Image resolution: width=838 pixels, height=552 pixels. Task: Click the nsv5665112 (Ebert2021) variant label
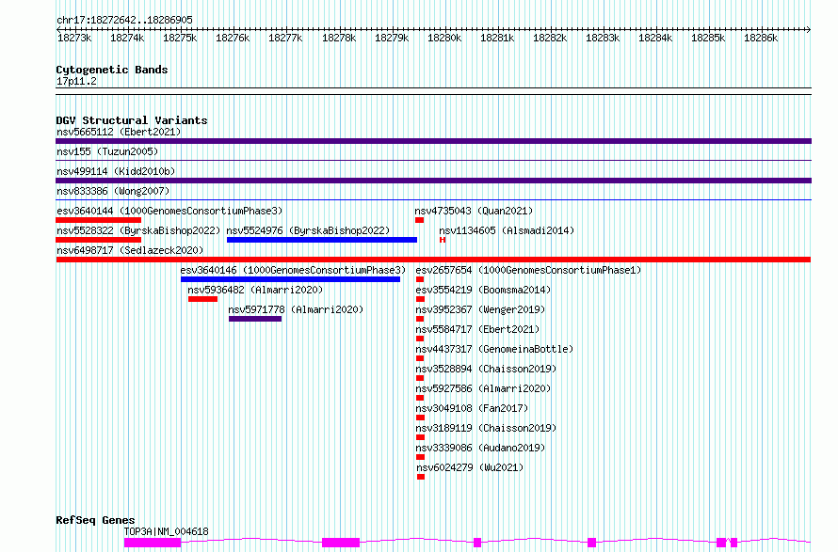119,132
